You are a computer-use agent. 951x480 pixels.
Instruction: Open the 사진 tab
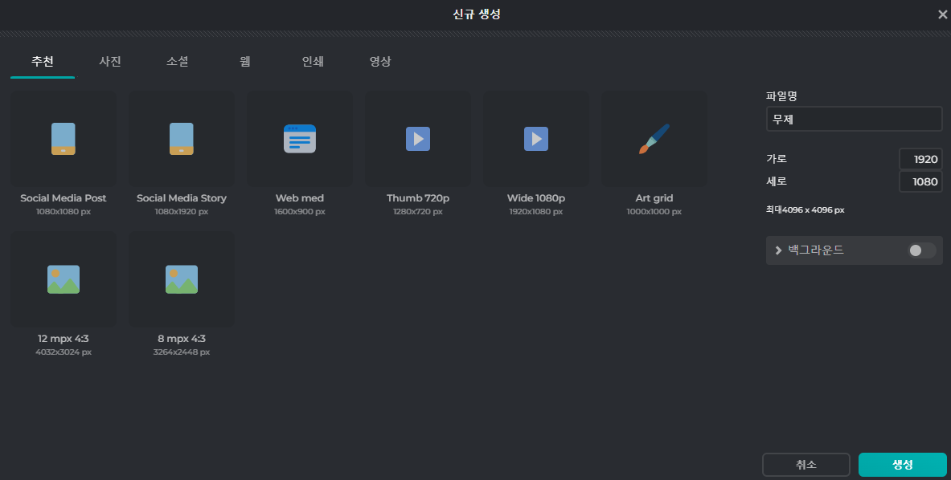[110, 61]
